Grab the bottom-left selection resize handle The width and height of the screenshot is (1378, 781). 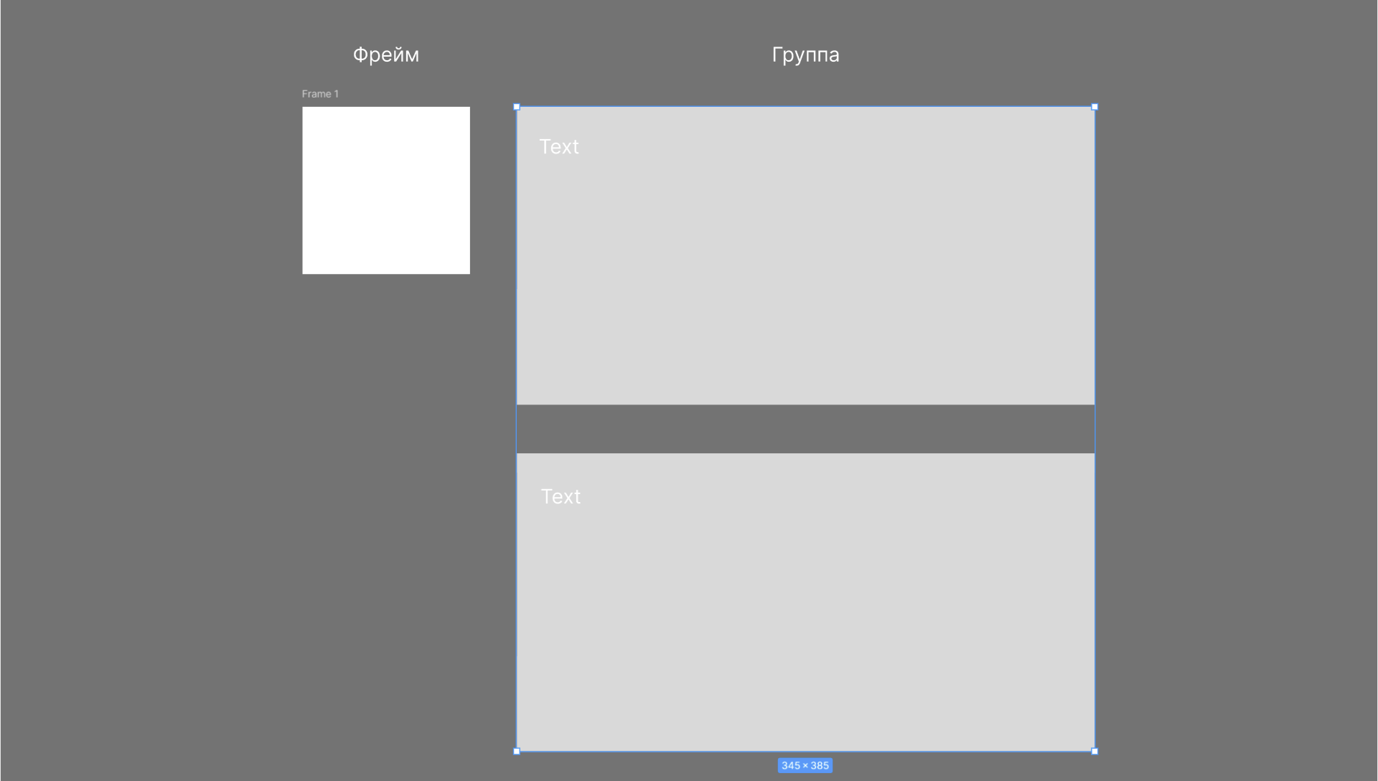tap(517, 751)
